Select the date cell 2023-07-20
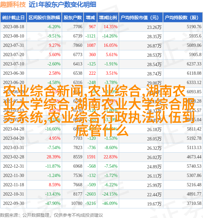The height and width of the screenshot is (218, 203). [x=13, y=55]
